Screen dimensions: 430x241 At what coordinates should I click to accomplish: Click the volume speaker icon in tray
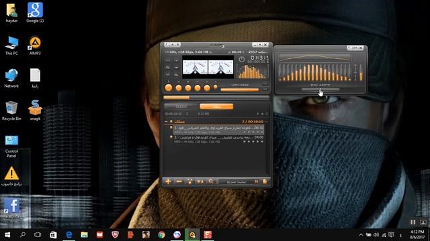tap(376, 235)
